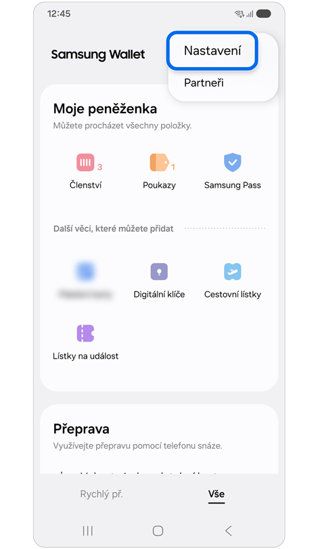Open the Členství membership cards icon
This screenshot has height=549, width=318.
[x=86, y=163]
